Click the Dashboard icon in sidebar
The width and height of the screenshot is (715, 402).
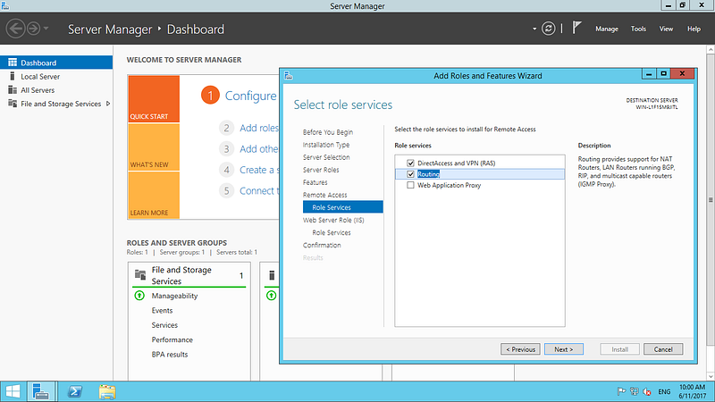point(13,63)
